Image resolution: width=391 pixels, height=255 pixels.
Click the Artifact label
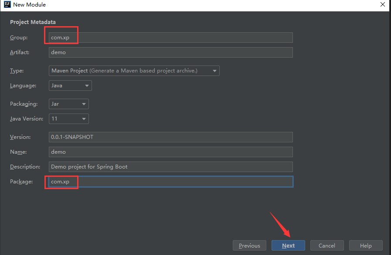[x=20, y=52]
